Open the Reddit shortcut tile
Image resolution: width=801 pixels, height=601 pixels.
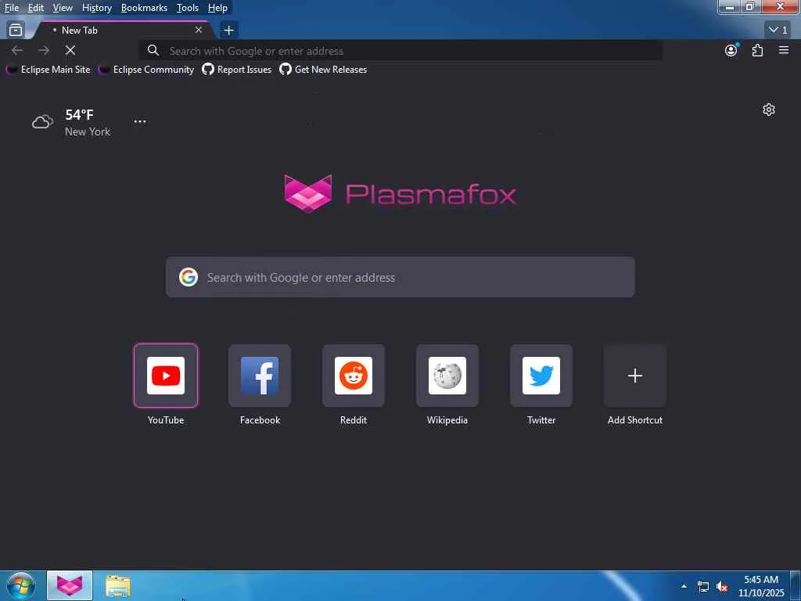coord(354,376)
